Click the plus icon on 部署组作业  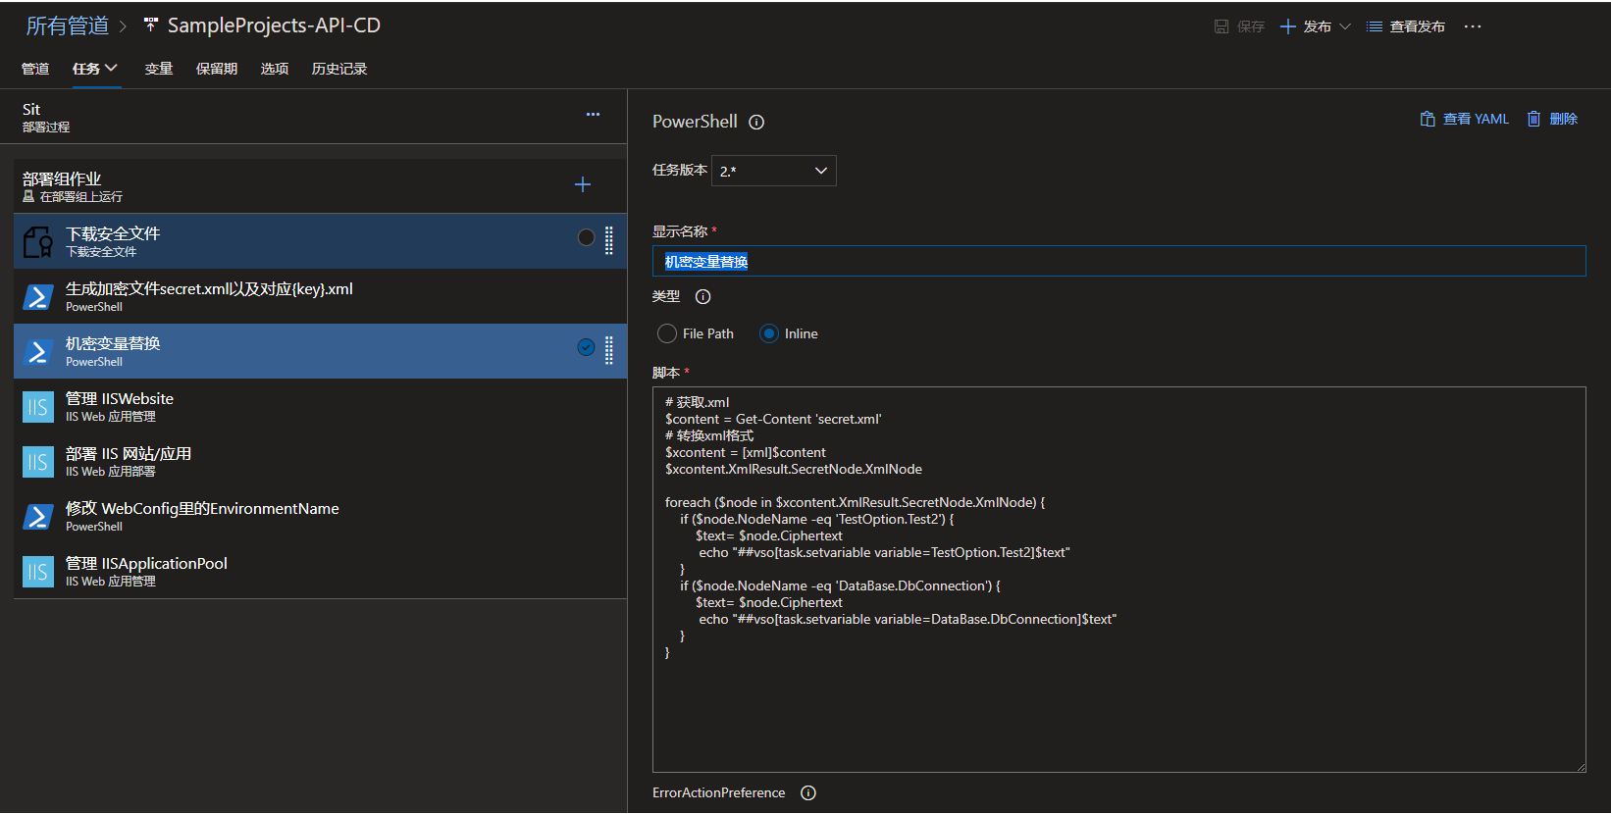583,184
